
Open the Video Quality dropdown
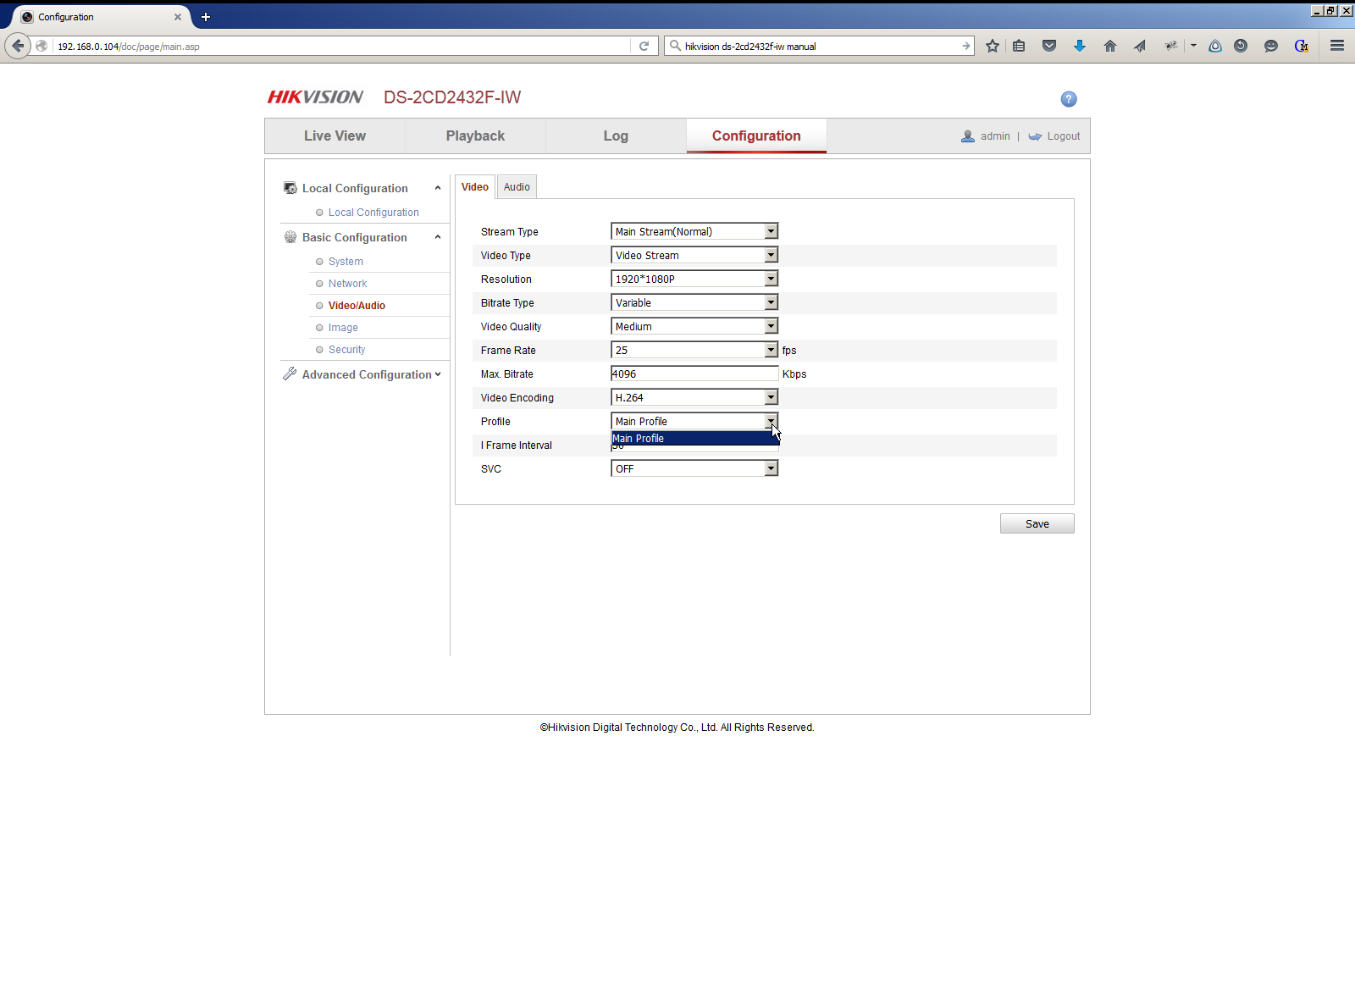(x=694, y=326)
